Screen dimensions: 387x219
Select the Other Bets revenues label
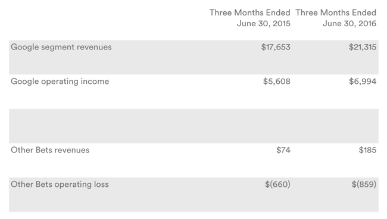[50, 150]
